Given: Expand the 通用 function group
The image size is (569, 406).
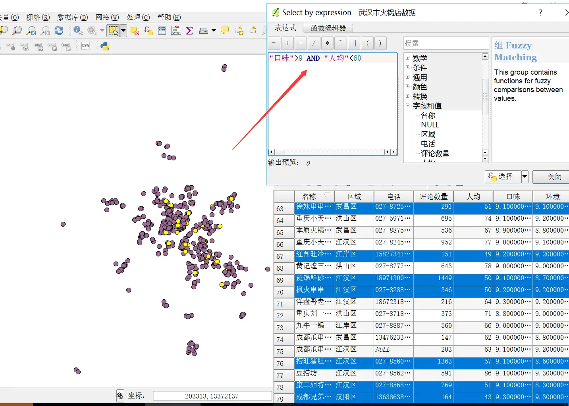Looking at the screenshot, I should click(407, 77).
